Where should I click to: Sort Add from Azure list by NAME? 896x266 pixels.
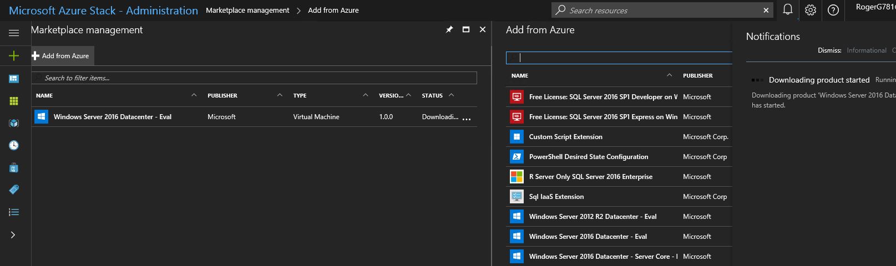pyautogui.click(x=520, y=75)
